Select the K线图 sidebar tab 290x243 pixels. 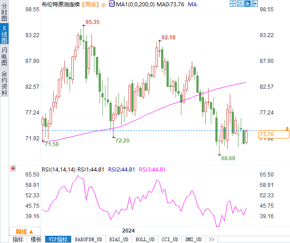(x=4, y=34)
